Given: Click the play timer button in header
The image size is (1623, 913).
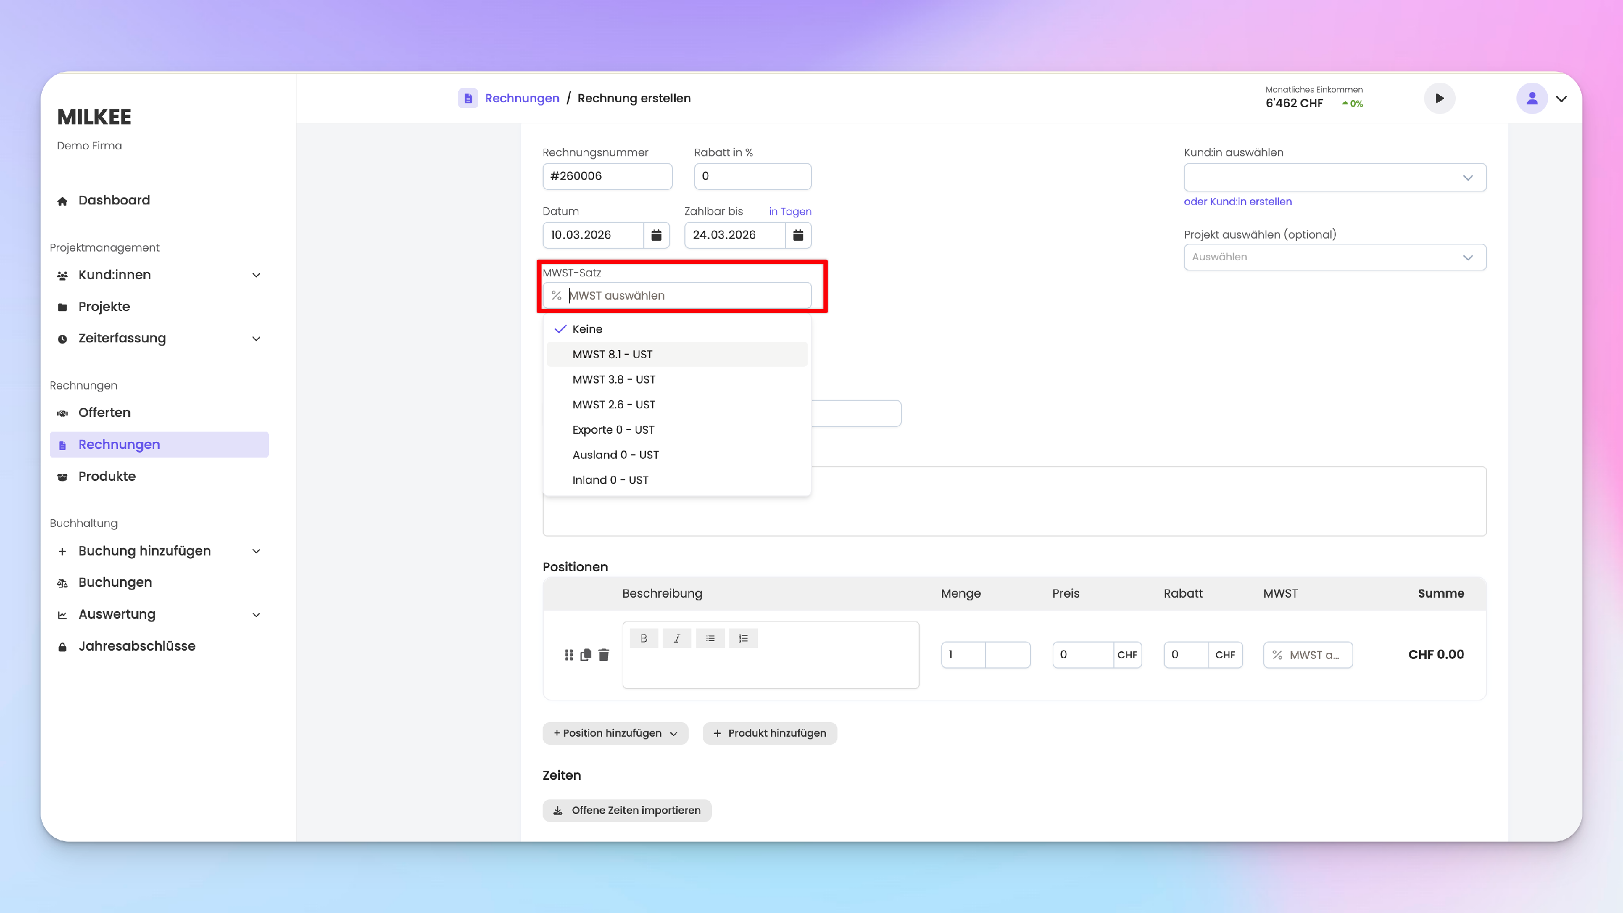Looking at the screenshot, I should [x=1439, y=98].
